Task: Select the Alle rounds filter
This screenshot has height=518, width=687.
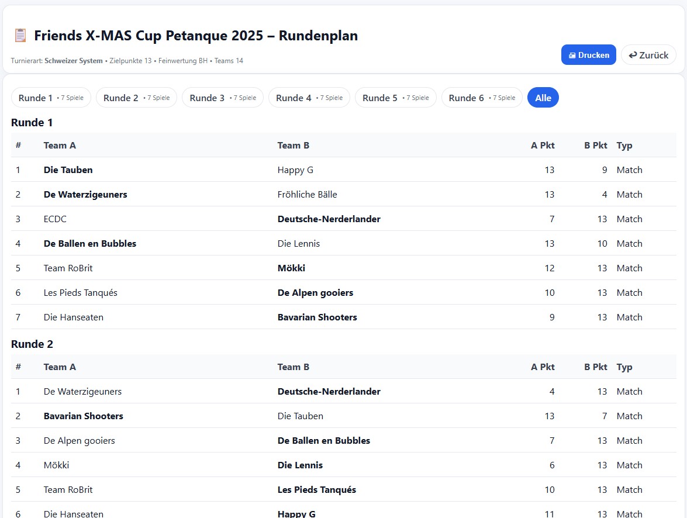Action: (x=543, y=98)
